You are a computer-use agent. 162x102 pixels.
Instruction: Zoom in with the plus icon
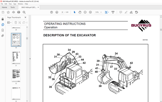point(90,12)
